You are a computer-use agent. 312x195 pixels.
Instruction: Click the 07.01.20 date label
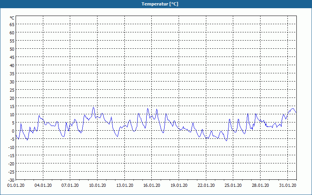point(70,185)
